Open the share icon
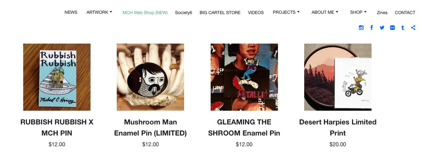Viewport: 422px width, 162px height. [413, 28]
